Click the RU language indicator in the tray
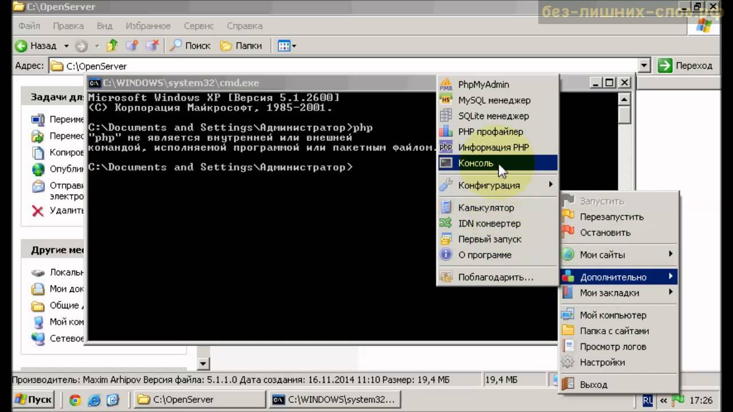 [648, 400]
